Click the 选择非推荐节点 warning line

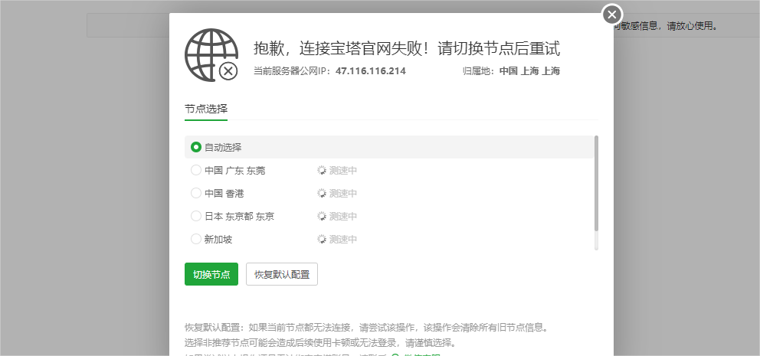point(320,344)
